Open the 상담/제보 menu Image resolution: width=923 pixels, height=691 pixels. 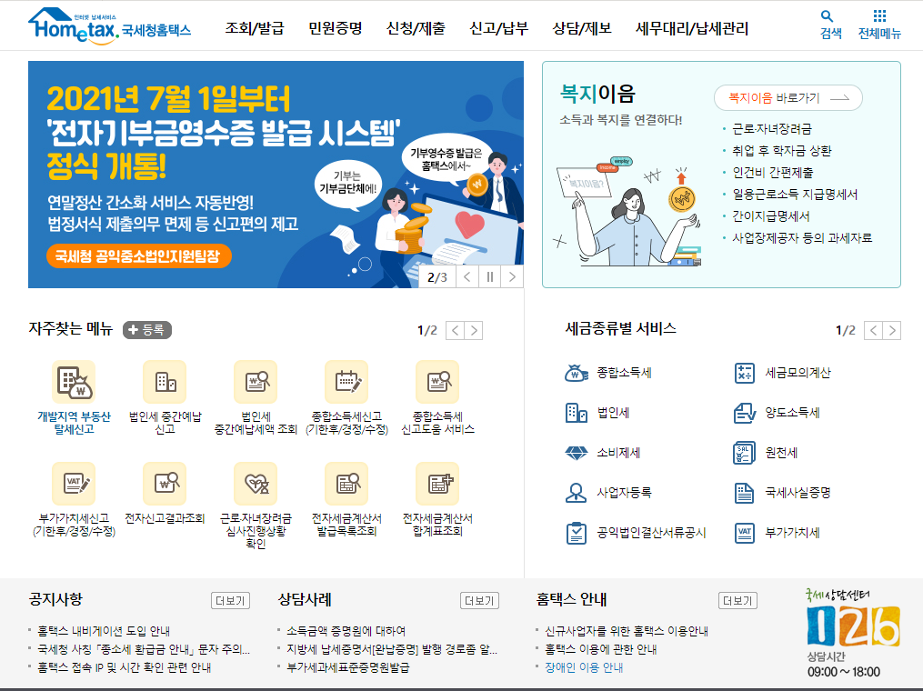click(x=582, y=28)
